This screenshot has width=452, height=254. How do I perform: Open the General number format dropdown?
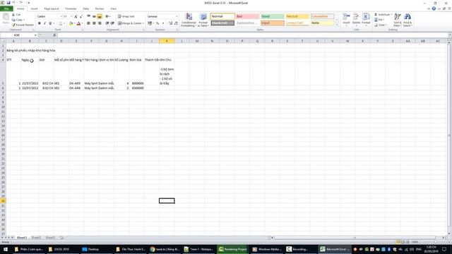pyautogui.click(x=177, y=16)
